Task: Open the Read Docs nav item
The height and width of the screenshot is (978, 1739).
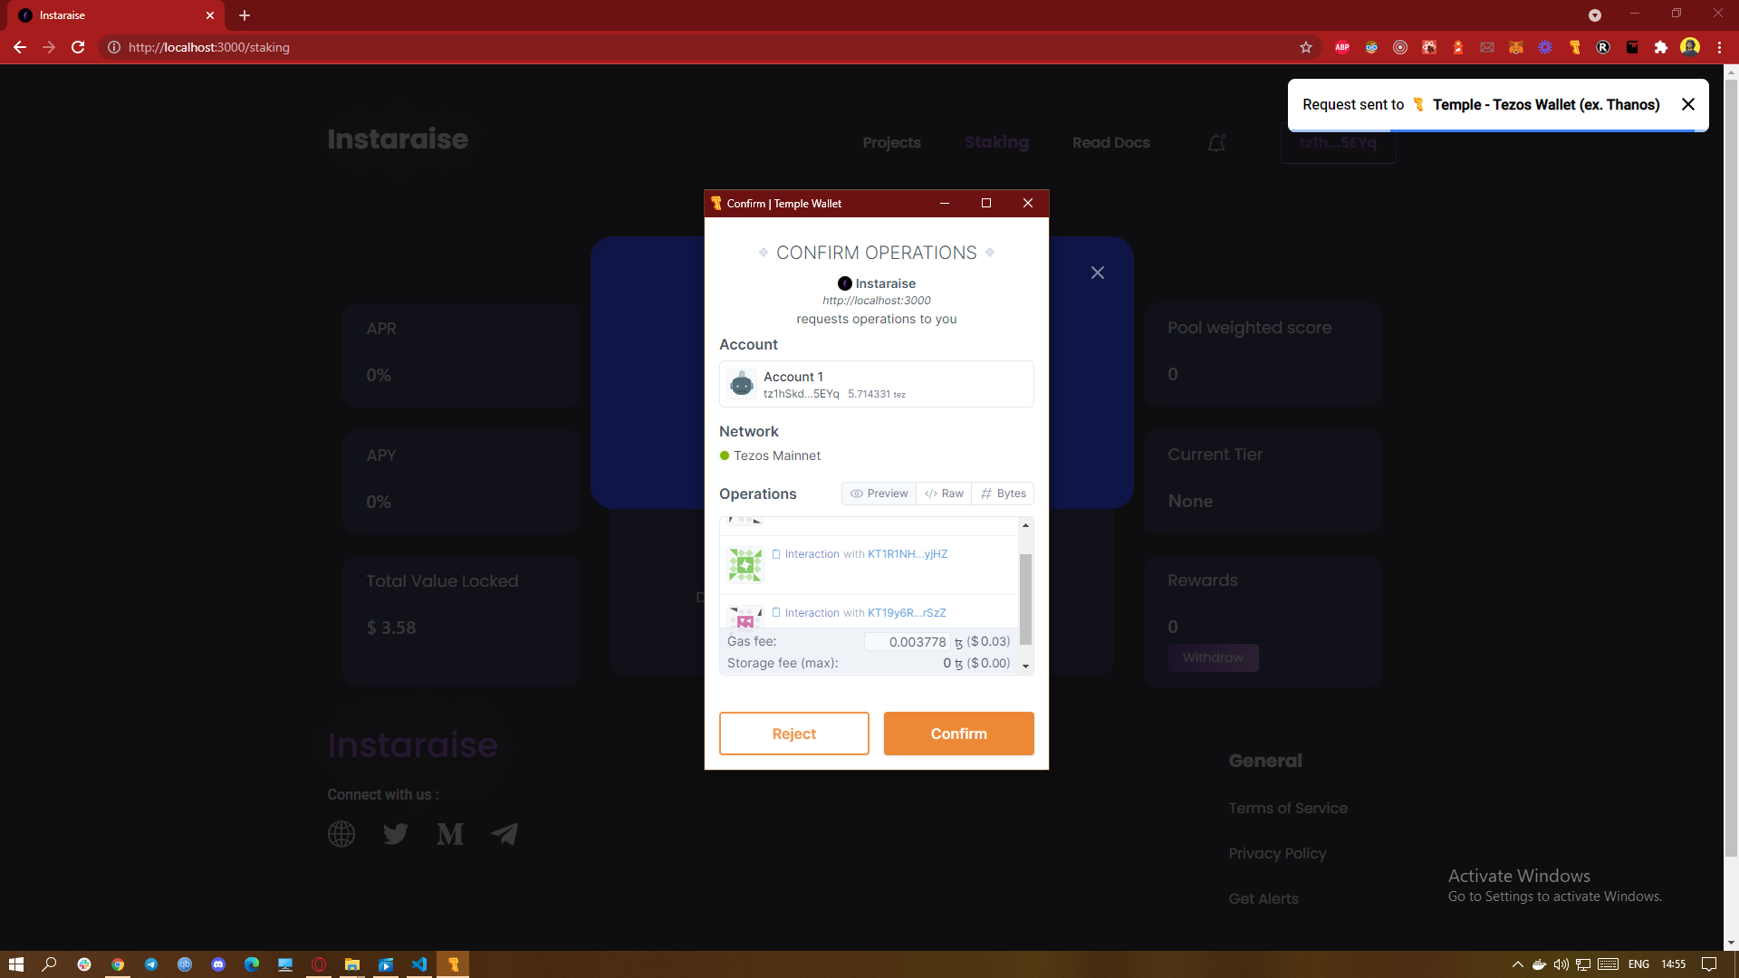Action: coord(1110,143)
